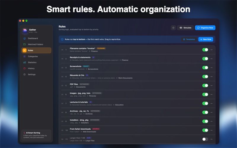Click the AI tag on Receipts & statements
The image size is (237, 148).
[x=93, y=57]
